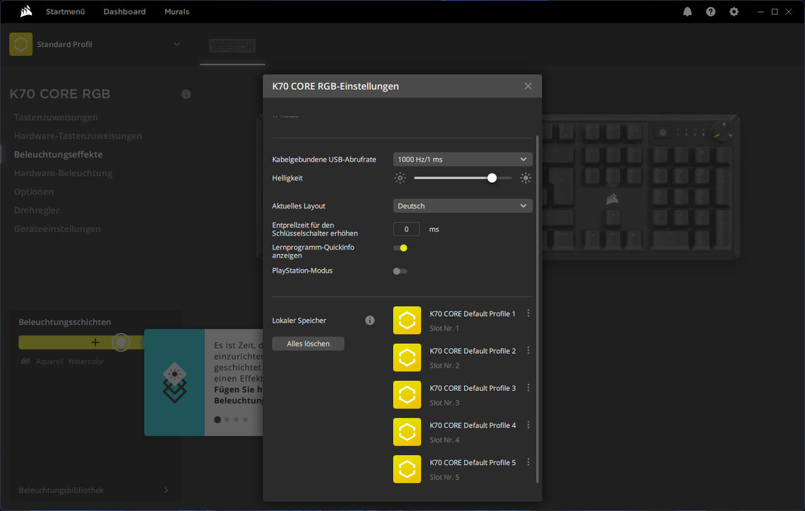Open the settings gear icon
The image size is (805, 511).
click(x=734, y=11)
